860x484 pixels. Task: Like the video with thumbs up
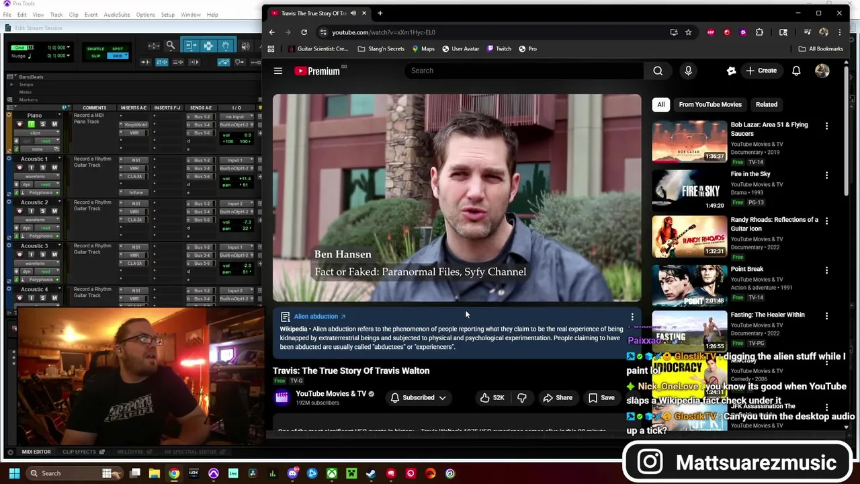click(493, 398)
